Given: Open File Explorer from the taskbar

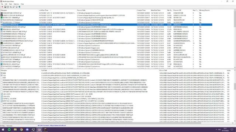Looking at the screenshot, I should [15, 129].
